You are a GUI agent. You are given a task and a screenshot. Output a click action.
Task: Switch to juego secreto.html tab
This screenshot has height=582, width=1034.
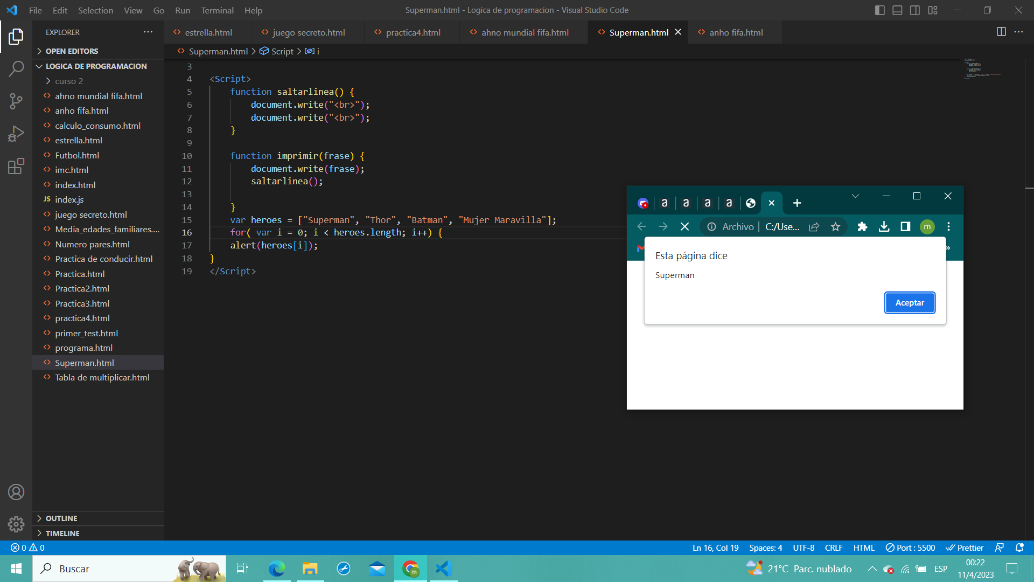pos(309,32)
